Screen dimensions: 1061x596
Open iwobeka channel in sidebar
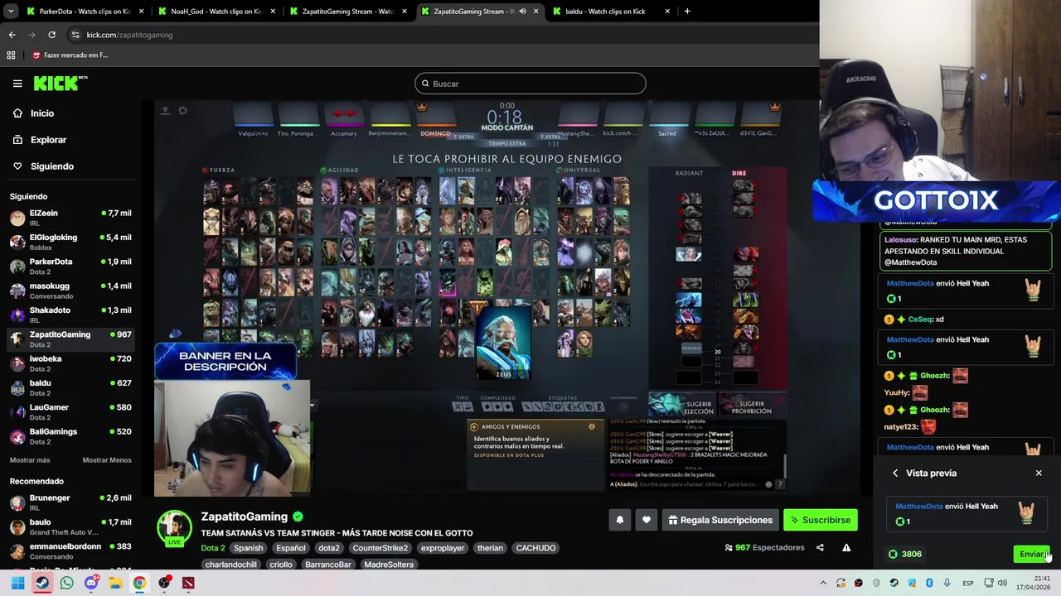(x=70, y=363)
